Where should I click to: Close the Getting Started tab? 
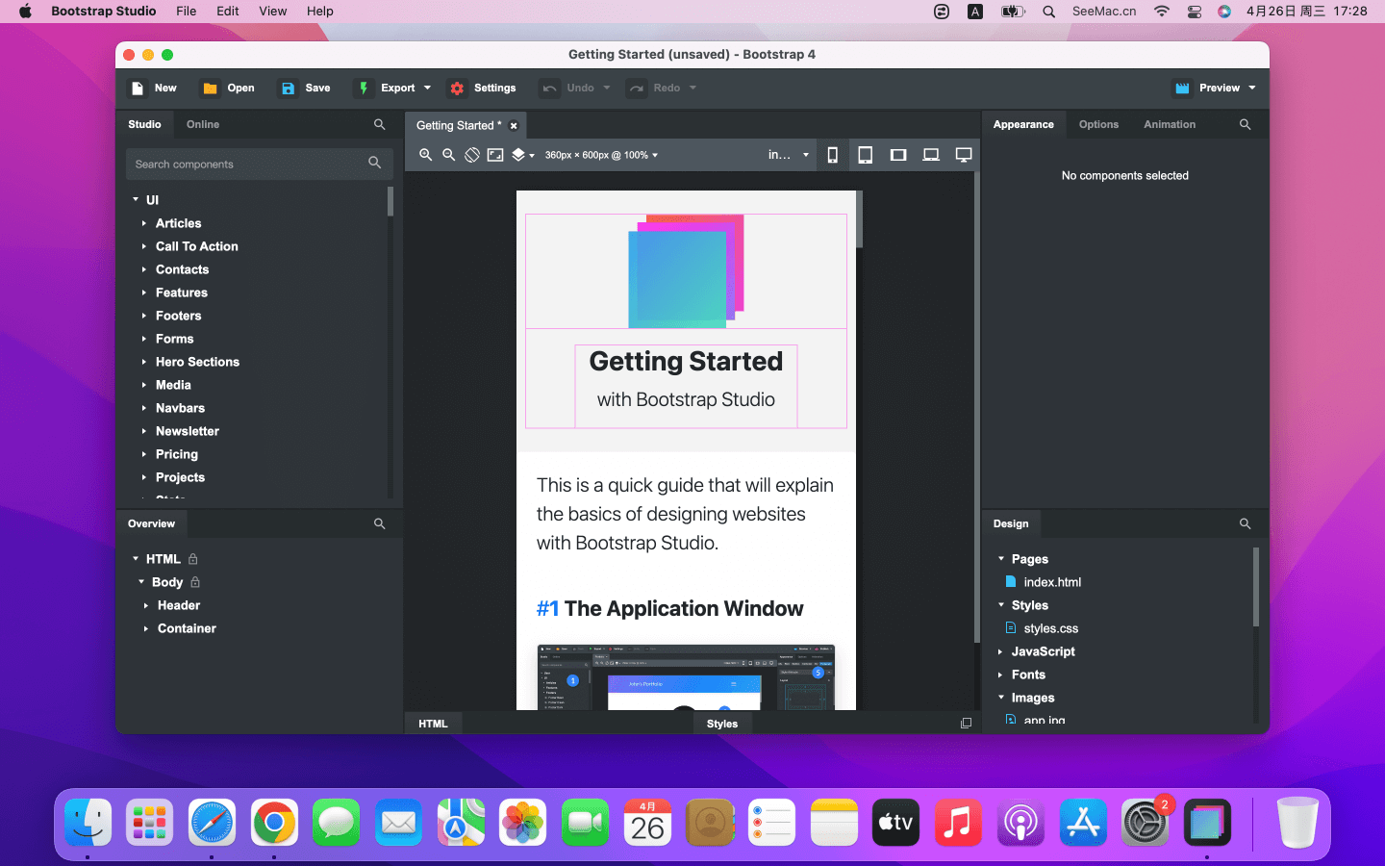514,125
